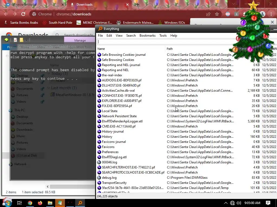This screenshot has width=277, height=207.
Task: Close the Downloads Chrome tab
Action: 127,5
